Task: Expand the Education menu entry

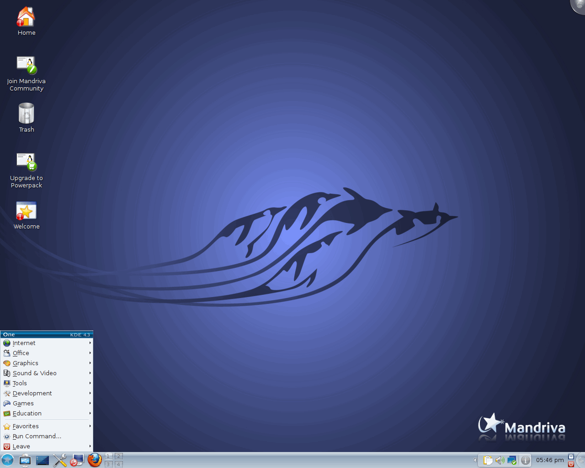Action: click(x=47, y=414)
